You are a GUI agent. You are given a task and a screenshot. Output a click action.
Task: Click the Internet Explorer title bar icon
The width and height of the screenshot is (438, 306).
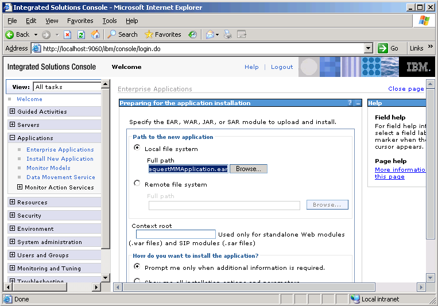pyautogui.click(x=7, y=7)
